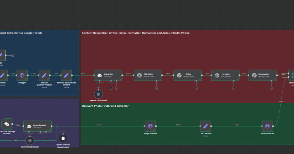The image size is (294, 154).
Task: Select the Photo Extractor globe node
Action: click(267, 126)
